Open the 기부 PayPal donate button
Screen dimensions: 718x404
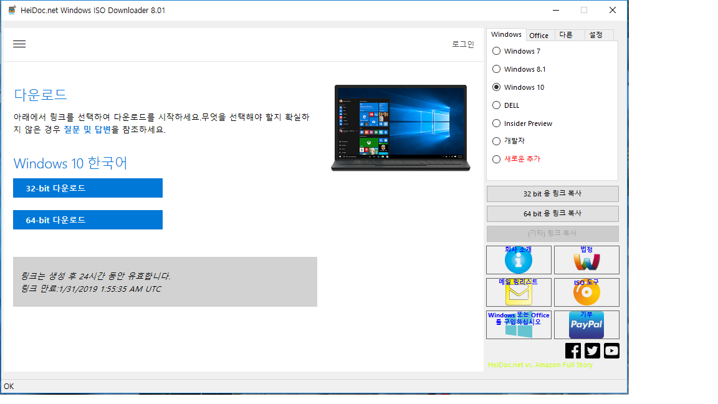586,325
